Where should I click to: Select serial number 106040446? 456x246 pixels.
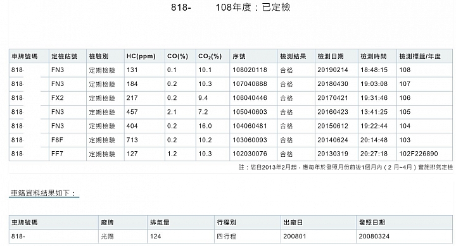pyautogui.click(x=250, y=98)
